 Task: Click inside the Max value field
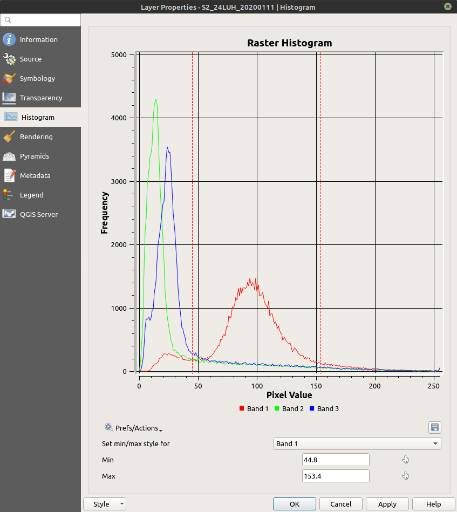[x=335, y=476]
